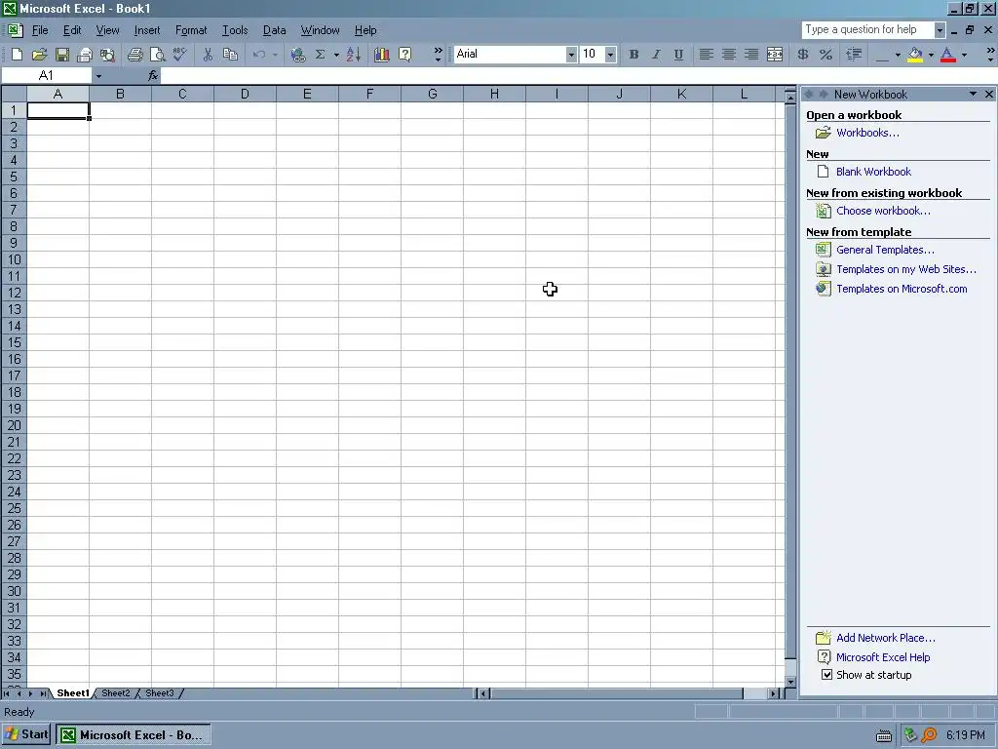Click the formula bar fx icon
998x749 pixels.
(153, 76)
